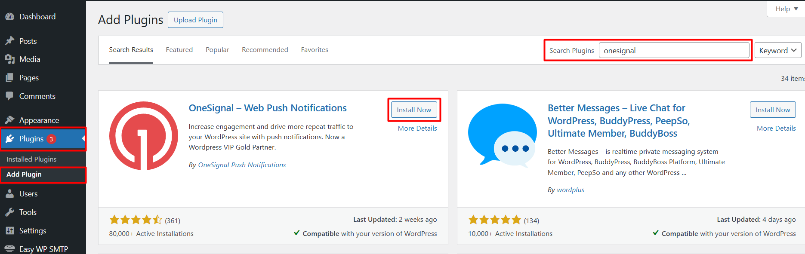
Task: Click the Easy WP SMTP envelope icon
Action: pyautogui.click(x=9, y=249)
